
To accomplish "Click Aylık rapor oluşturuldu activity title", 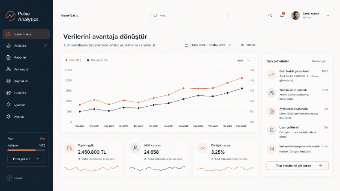I will (x=294, y=109).
